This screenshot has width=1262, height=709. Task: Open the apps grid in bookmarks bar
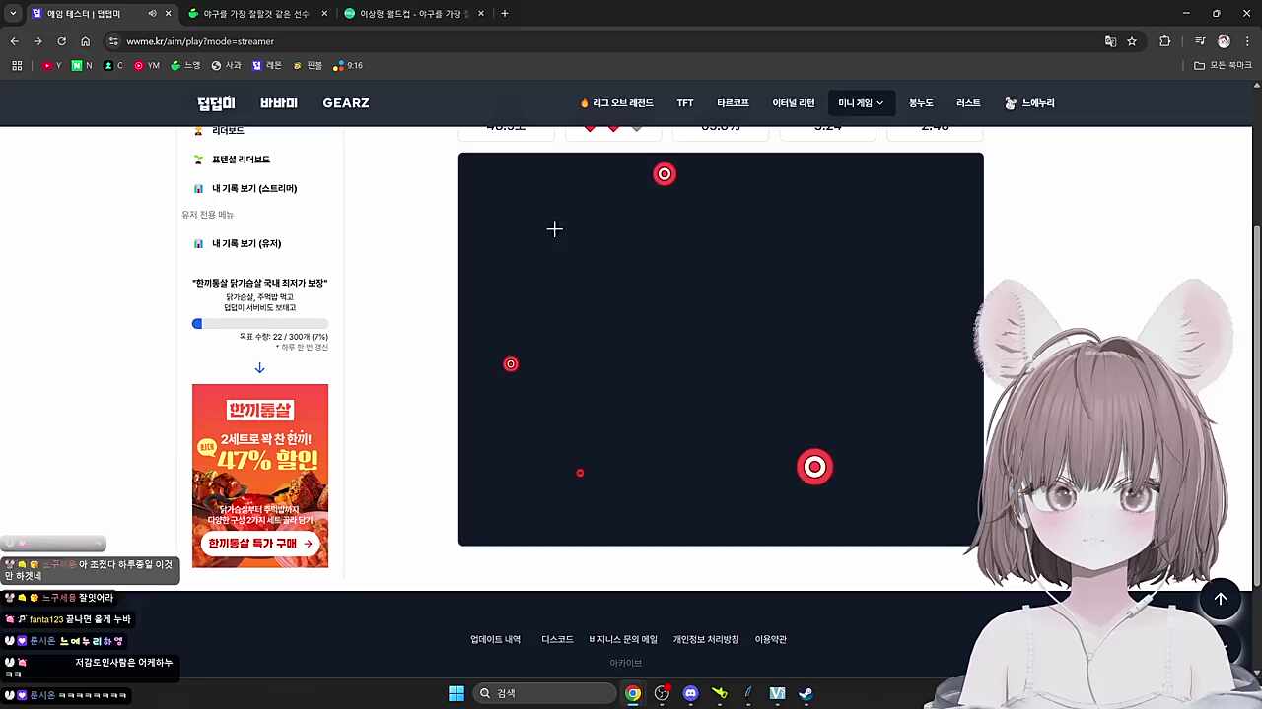tap(17, 66)
